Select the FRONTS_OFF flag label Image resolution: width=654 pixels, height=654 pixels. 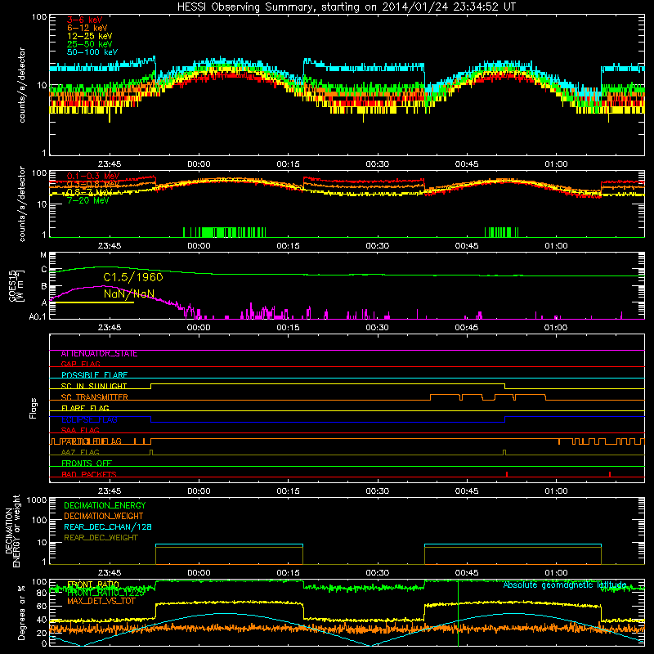pos(87,464)
